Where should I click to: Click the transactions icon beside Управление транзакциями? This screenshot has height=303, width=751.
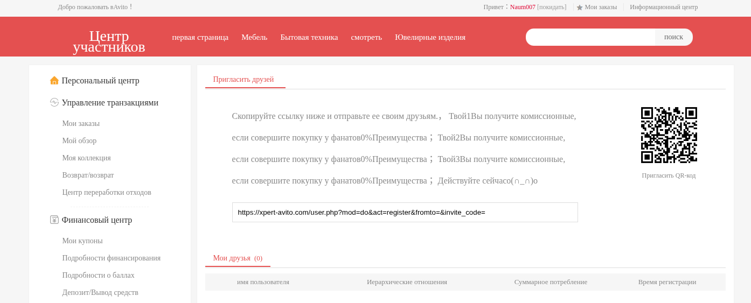(54, 102)
